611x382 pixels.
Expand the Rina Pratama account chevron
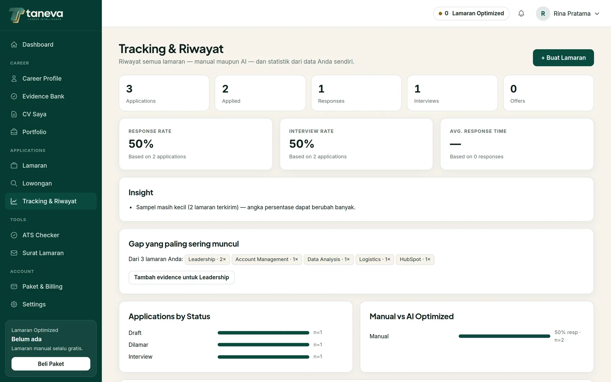[597, 13]
